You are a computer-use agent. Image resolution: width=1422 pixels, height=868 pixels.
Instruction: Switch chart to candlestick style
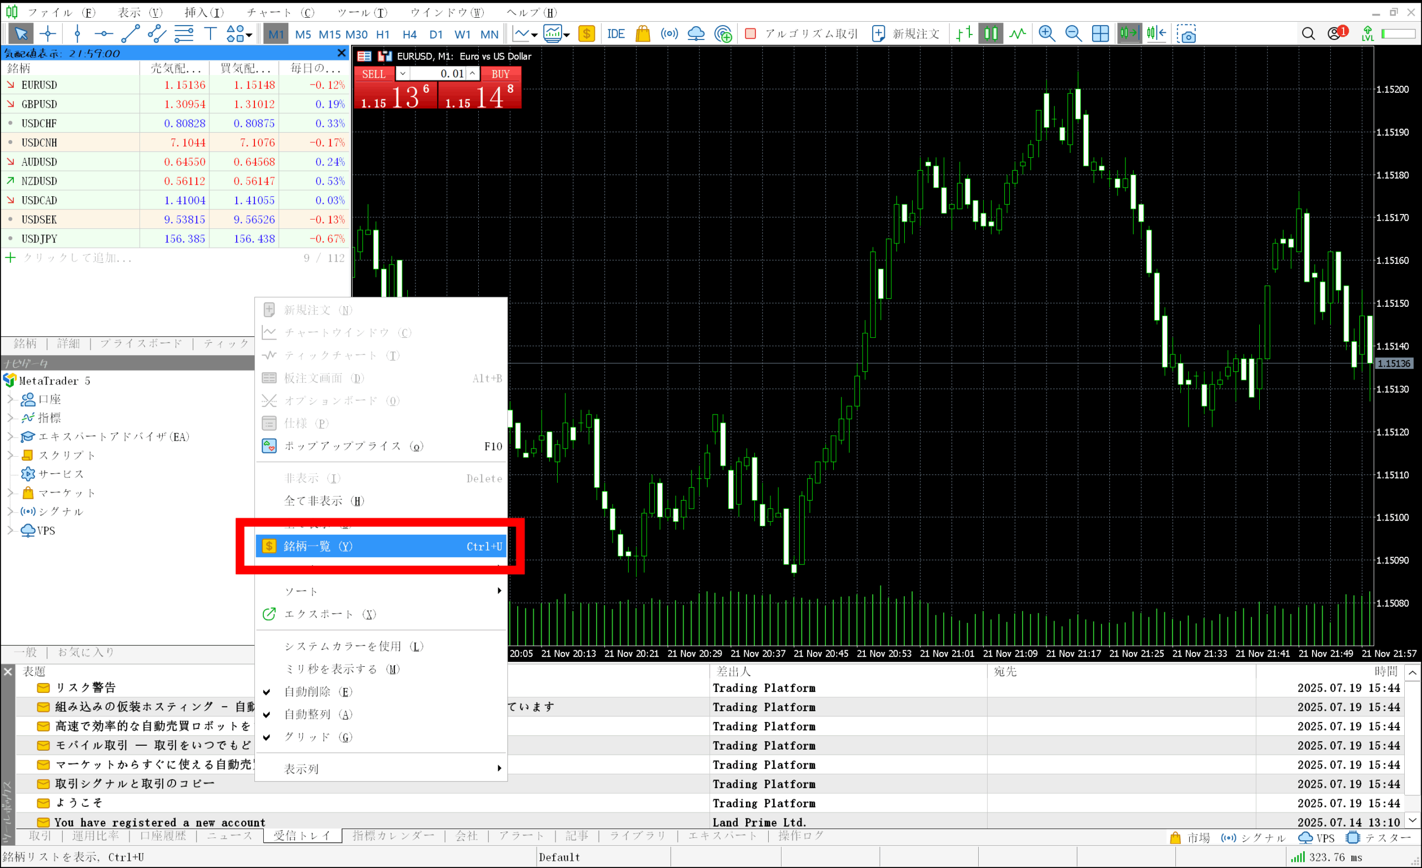tap(990, 34)
